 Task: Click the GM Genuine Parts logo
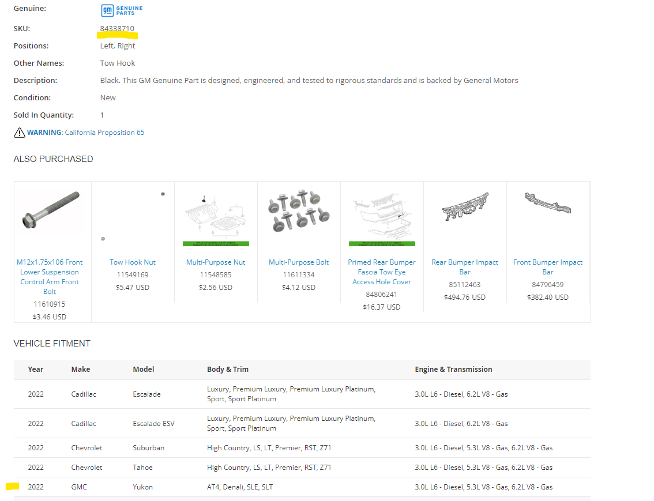click(122, 10)
